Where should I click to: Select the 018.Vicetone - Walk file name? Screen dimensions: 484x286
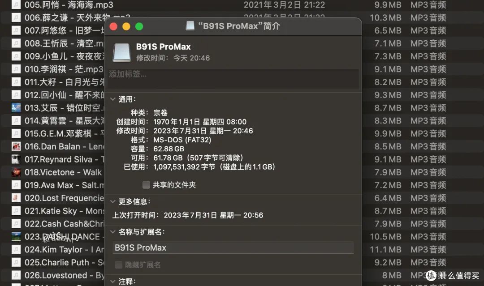click(x=63, y=172)
